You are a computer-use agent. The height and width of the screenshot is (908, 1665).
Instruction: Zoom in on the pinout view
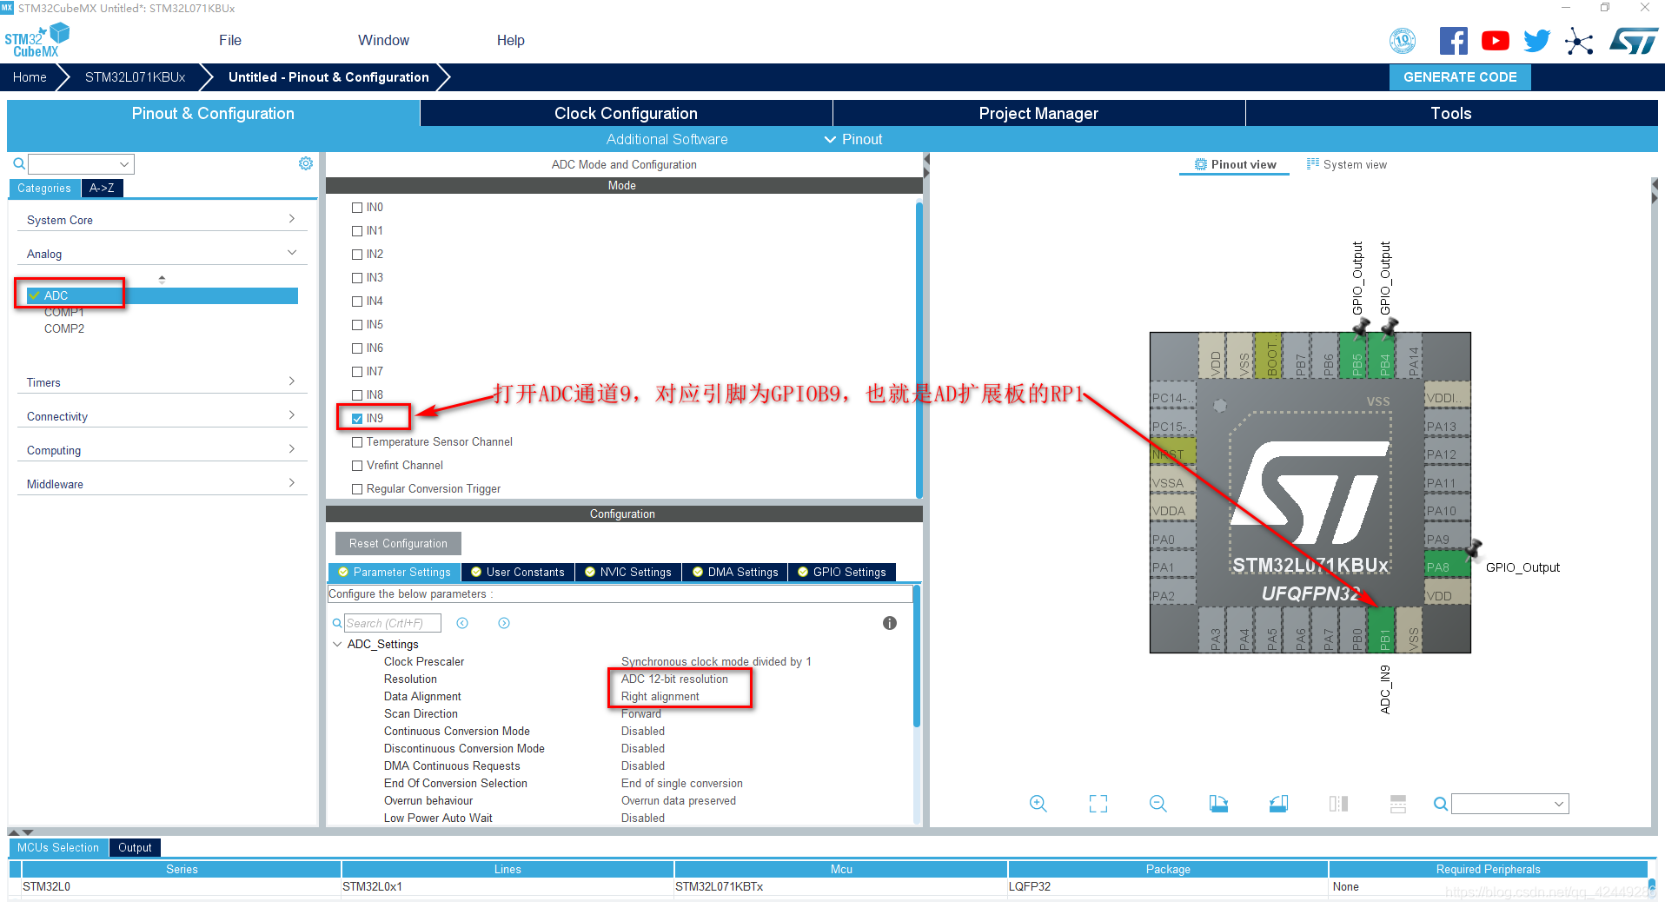1038,804
